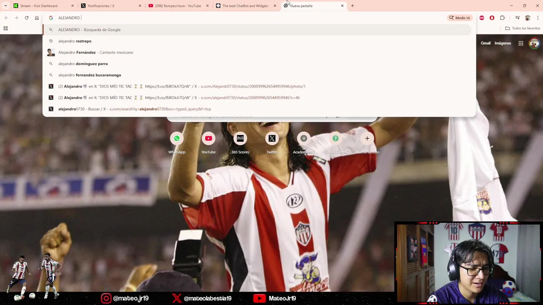The width and height of the screenshot is (543, 305).
Task: Open the browser home page button
Action: [x=36, y=18]
